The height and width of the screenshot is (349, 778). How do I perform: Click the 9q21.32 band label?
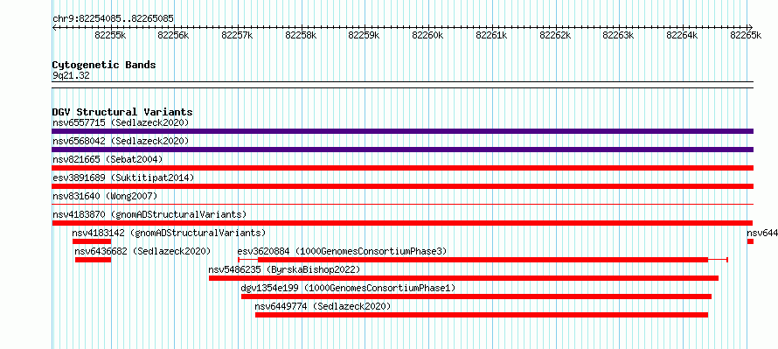71,75
